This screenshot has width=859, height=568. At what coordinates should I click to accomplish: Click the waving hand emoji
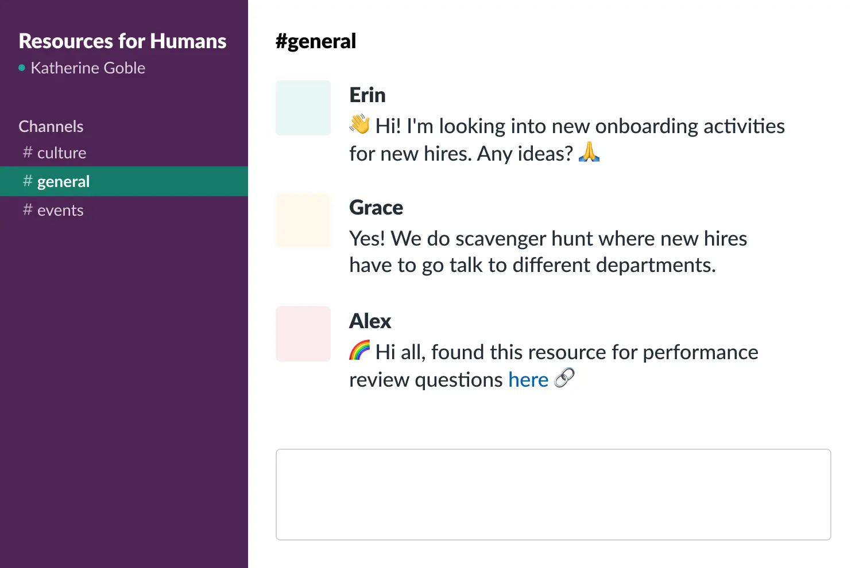pyautogui.click(x=360, y=125)
